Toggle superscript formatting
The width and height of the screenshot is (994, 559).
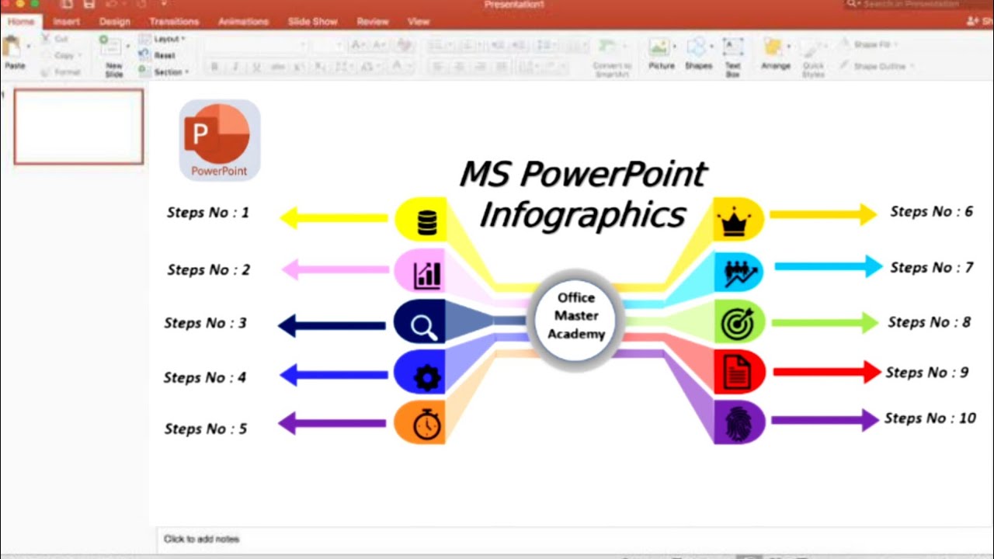pos(300,68)
